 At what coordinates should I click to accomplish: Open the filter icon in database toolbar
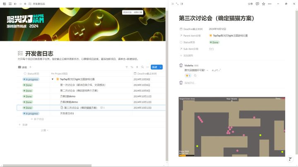click(127, 67)
